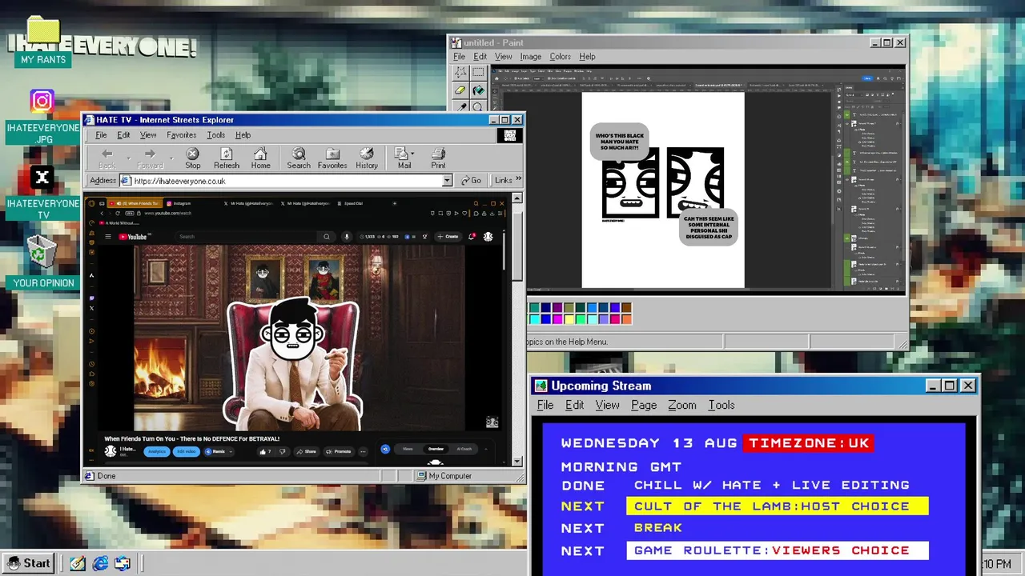1025x576 pixels.
Task: Click the Back button in Internet Streets Explorer
Action: pos(107,158)
